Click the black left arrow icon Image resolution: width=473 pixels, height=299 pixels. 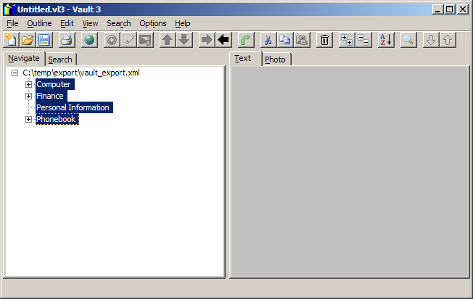click(x=223, y=40)
